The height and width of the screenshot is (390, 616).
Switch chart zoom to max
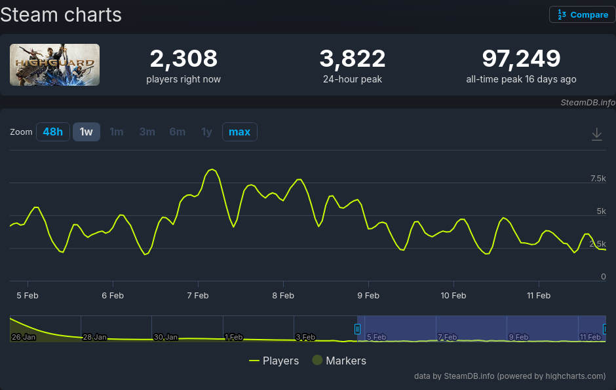(x=240, y=132)
